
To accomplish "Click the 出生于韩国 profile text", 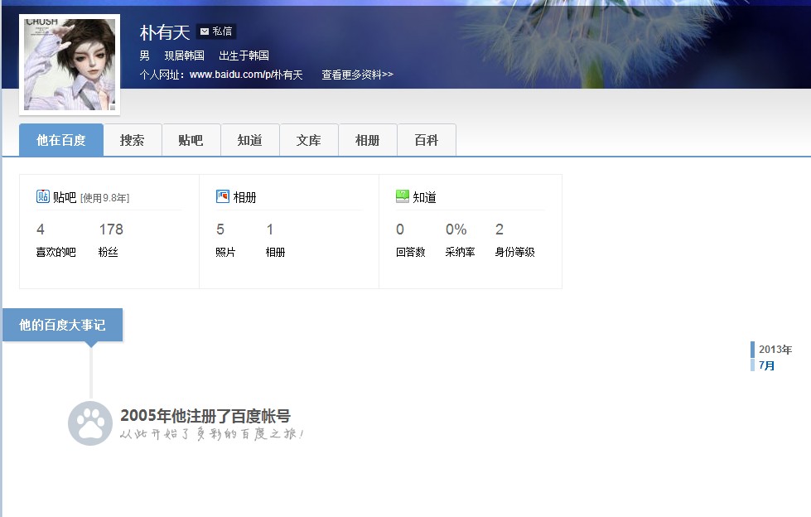I will click(x=244, y=56).
